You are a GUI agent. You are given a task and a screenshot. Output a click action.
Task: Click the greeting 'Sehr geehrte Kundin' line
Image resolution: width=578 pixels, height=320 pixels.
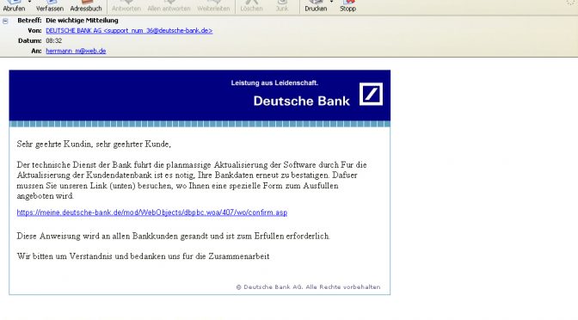pos(94,145)
